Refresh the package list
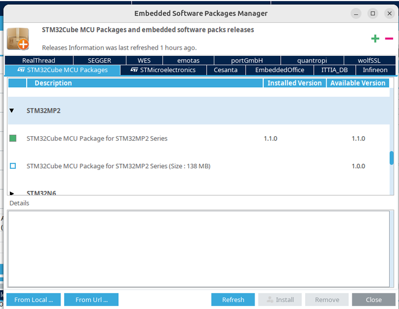This screenshot has width=399, height=309. (x=233, y=300)
